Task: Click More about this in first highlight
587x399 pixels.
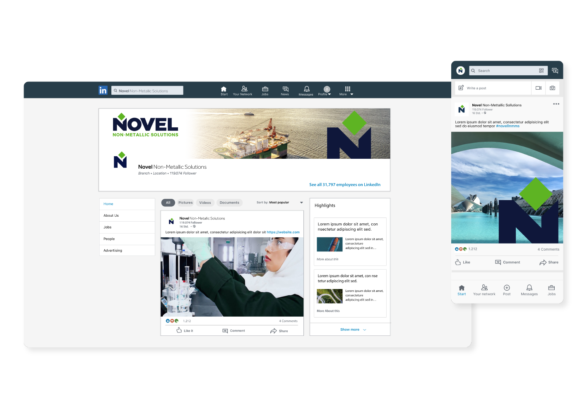Action: (327, 259)
